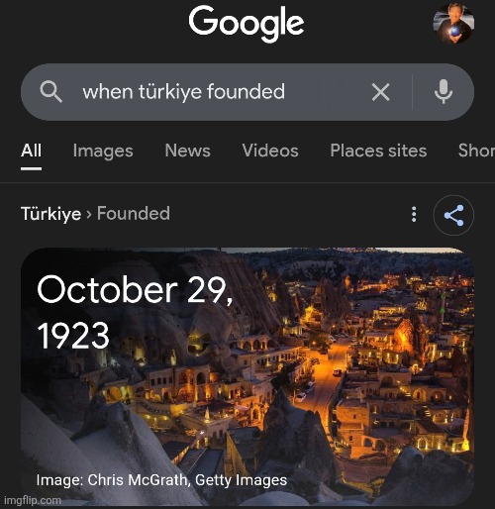Open the Places sites tab
This screenshot has width=495, height=509.
click(378, 151)
